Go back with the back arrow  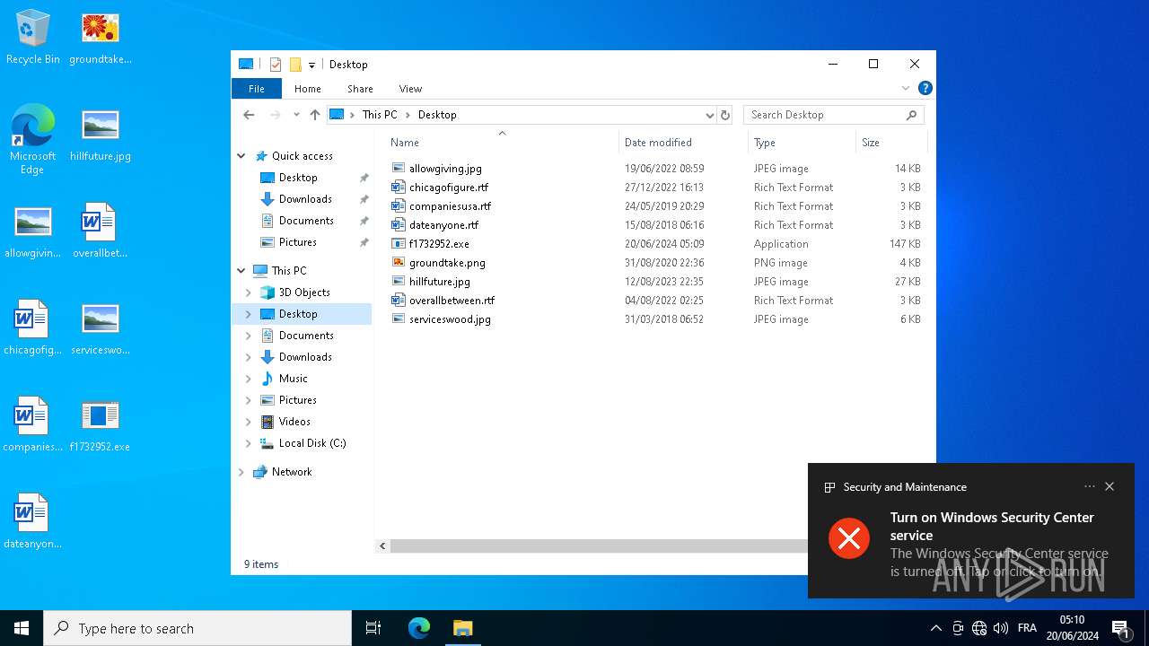(x=249, y=115)
